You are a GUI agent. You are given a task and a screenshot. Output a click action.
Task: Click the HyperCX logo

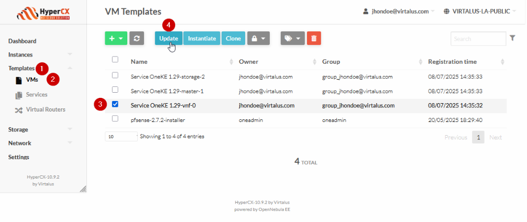tap(43, 12)
